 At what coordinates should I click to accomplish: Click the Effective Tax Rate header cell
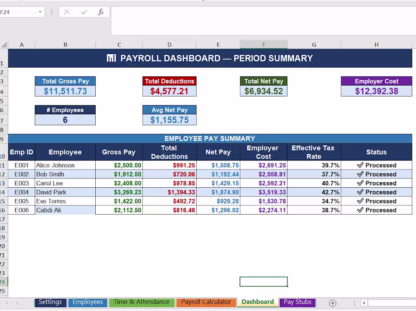(x=314, y=152)
